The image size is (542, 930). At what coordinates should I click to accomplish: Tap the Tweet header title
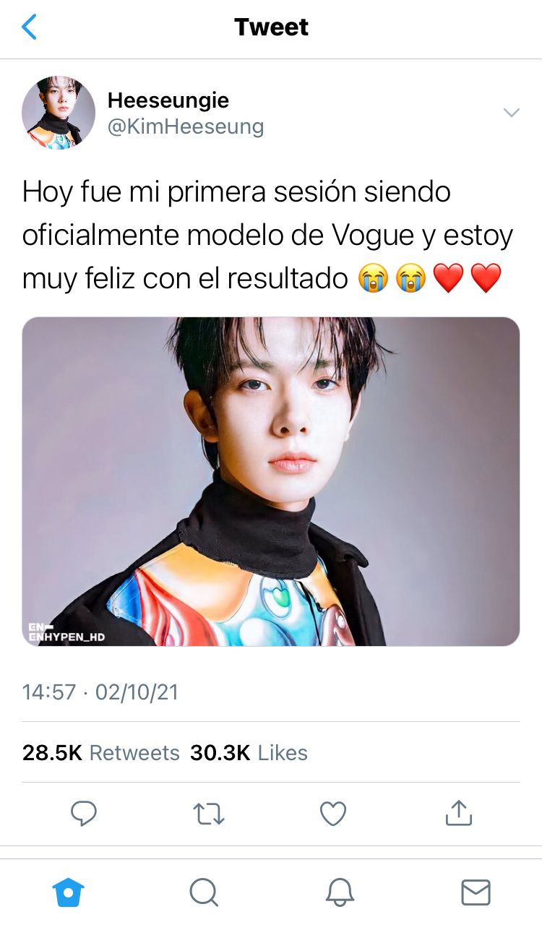[x=271, y=27]
